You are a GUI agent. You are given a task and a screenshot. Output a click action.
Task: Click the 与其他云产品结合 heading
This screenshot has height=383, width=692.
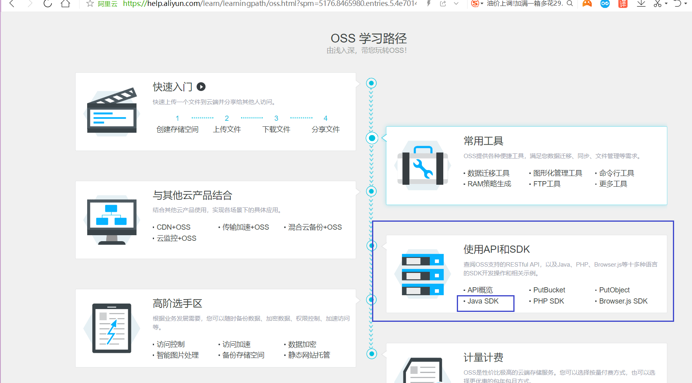tap(192, 195)
